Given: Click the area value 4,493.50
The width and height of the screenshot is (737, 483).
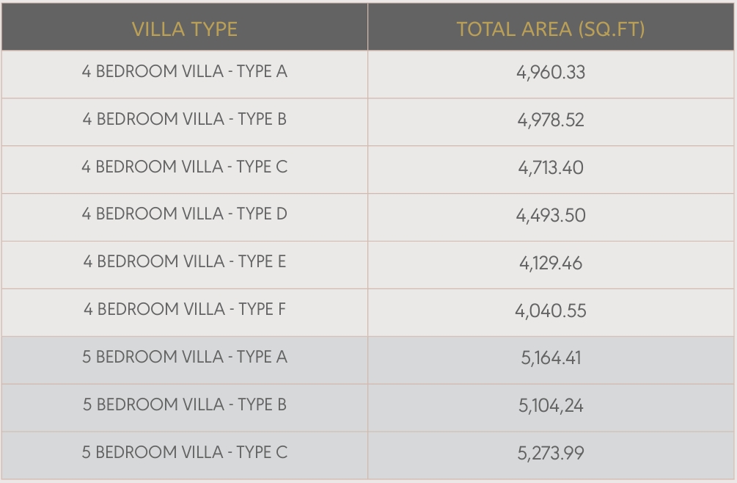Looking at the screenshot, I should 551,216.
